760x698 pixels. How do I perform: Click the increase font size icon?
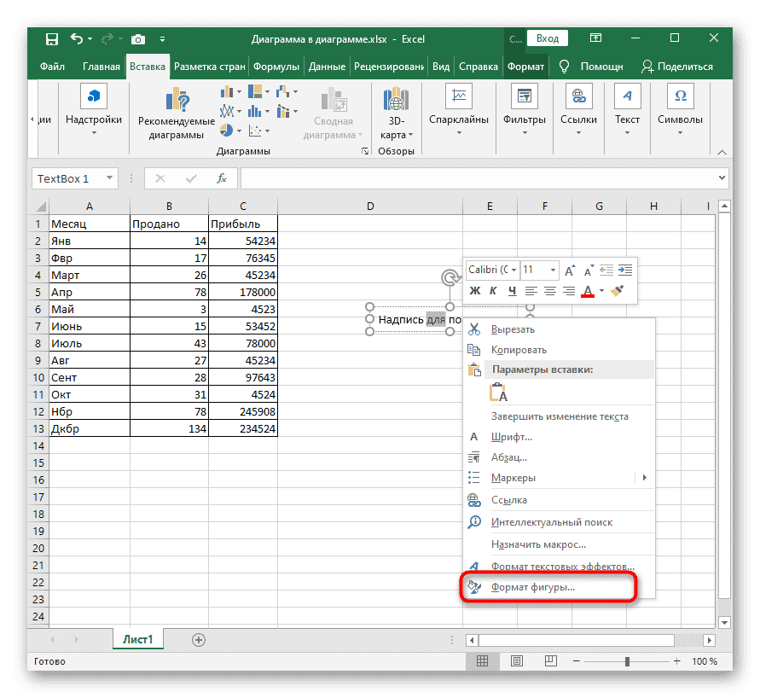(570, 270)
